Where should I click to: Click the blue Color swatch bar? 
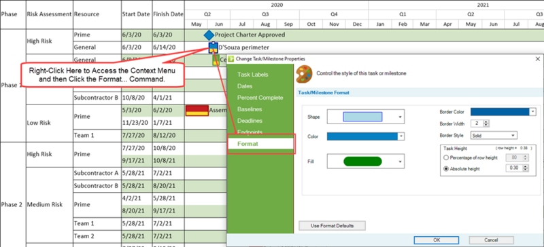362,136
